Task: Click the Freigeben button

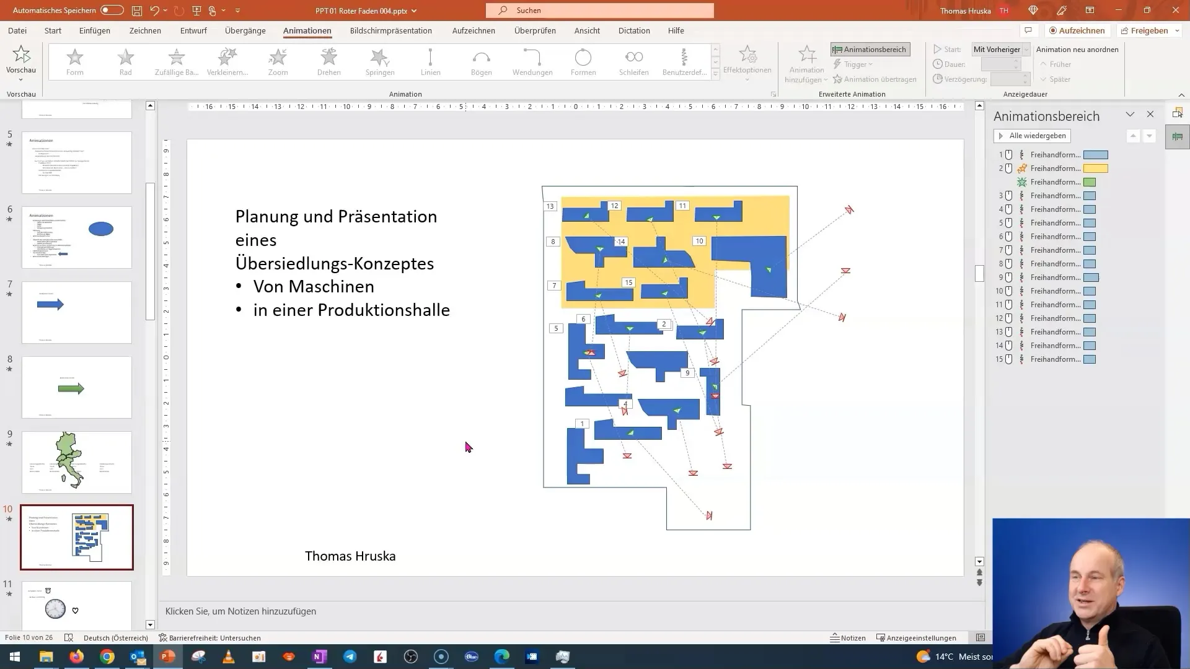Action: point(1144,30)
